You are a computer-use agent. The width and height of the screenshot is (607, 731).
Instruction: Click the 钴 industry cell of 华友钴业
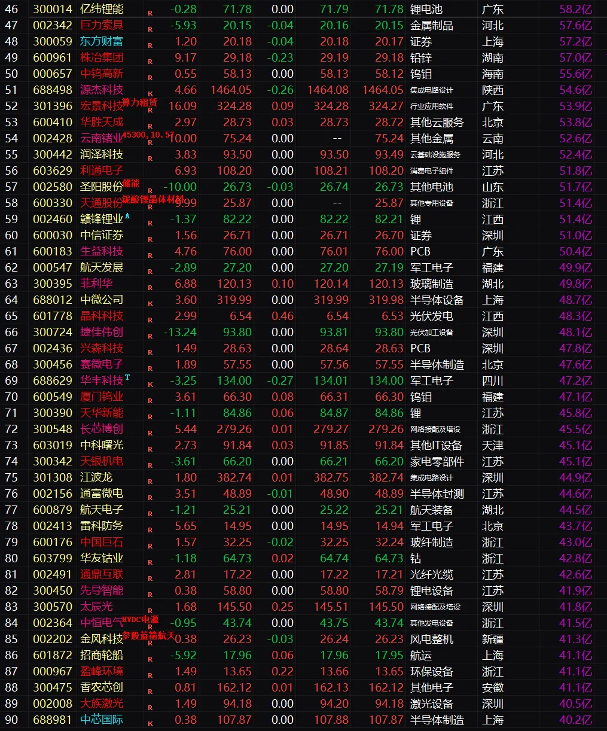click(416, 558)
